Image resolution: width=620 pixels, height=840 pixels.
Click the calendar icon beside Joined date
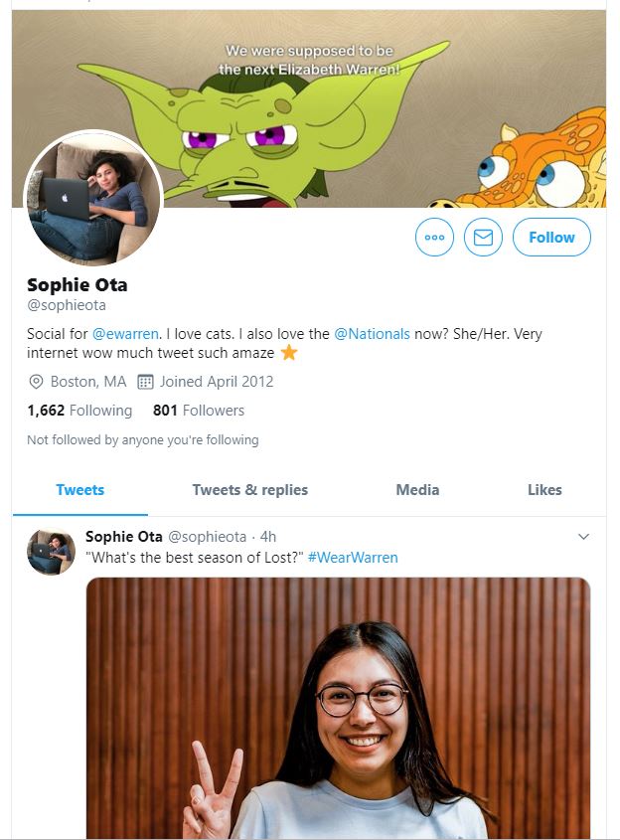click(x=144, y=382)
